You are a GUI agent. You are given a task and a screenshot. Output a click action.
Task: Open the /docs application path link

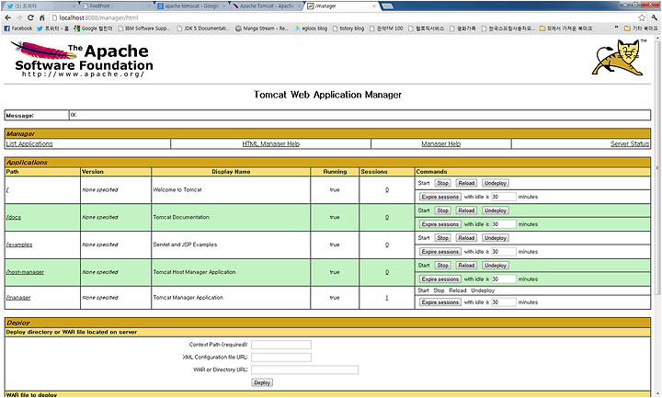pos(14,217)
